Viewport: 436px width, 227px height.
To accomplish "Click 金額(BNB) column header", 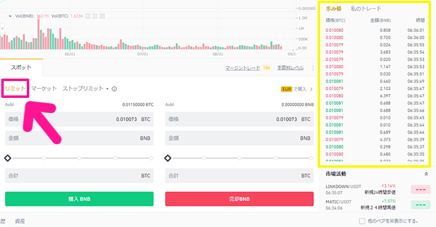I will coord(381,21).
